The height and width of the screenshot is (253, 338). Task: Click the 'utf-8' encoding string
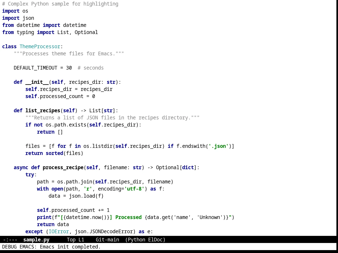coord(134,189)
